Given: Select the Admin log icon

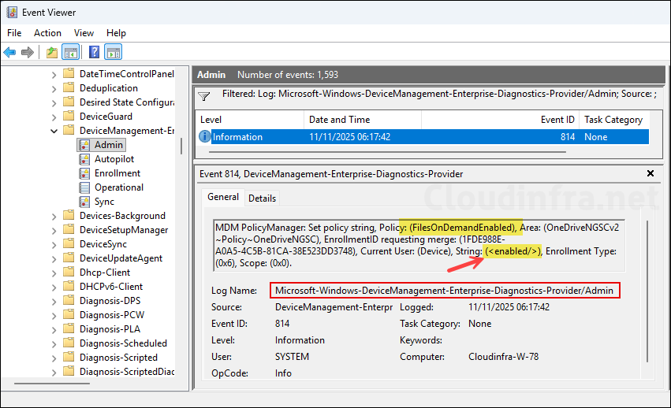Looking at the screenshot, I should [x=84, y=145].
